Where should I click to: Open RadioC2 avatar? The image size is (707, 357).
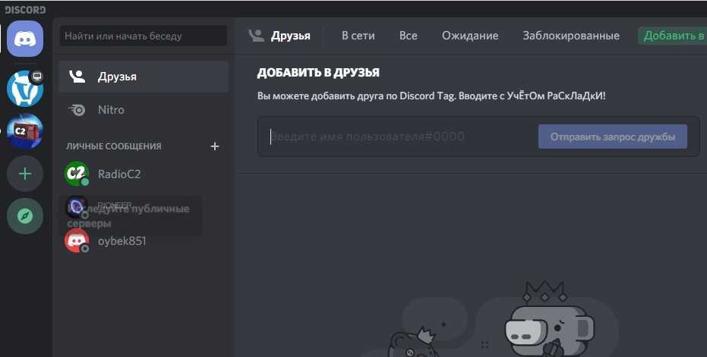point(77,174)
